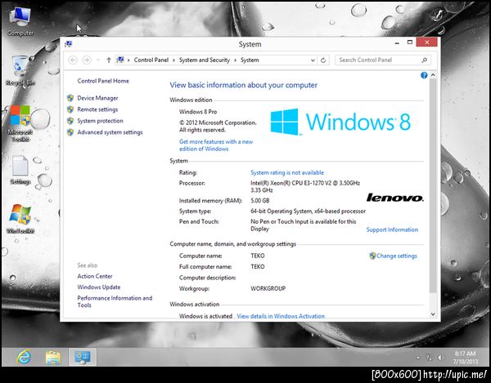Go up one level with the Up arrow

point(108,60)
